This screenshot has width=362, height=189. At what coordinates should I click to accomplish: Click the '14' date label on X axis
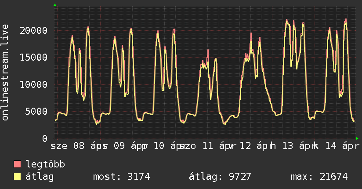[x=329, y=146]
